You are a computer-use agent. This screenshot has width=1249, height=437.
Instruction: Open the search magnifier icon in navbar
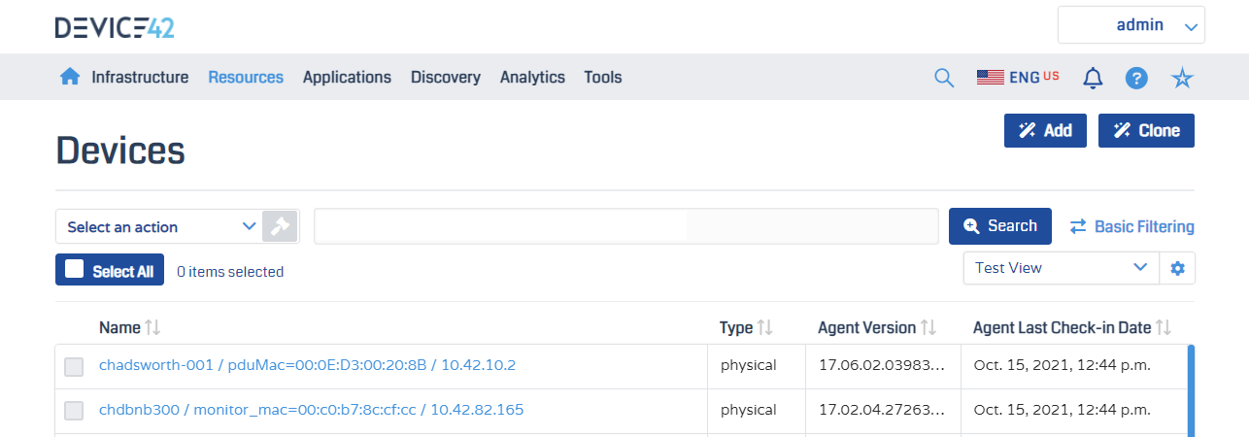[944, 78]
